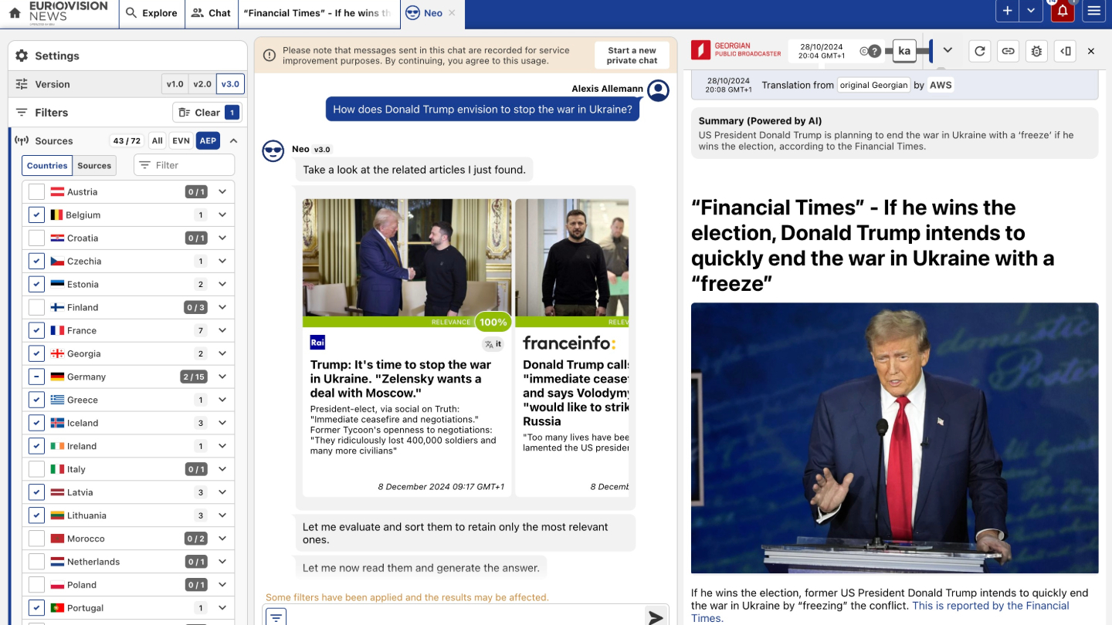Expand the Germany sources list
Screen dimensions: 1112x625
(x=222, y=377)
